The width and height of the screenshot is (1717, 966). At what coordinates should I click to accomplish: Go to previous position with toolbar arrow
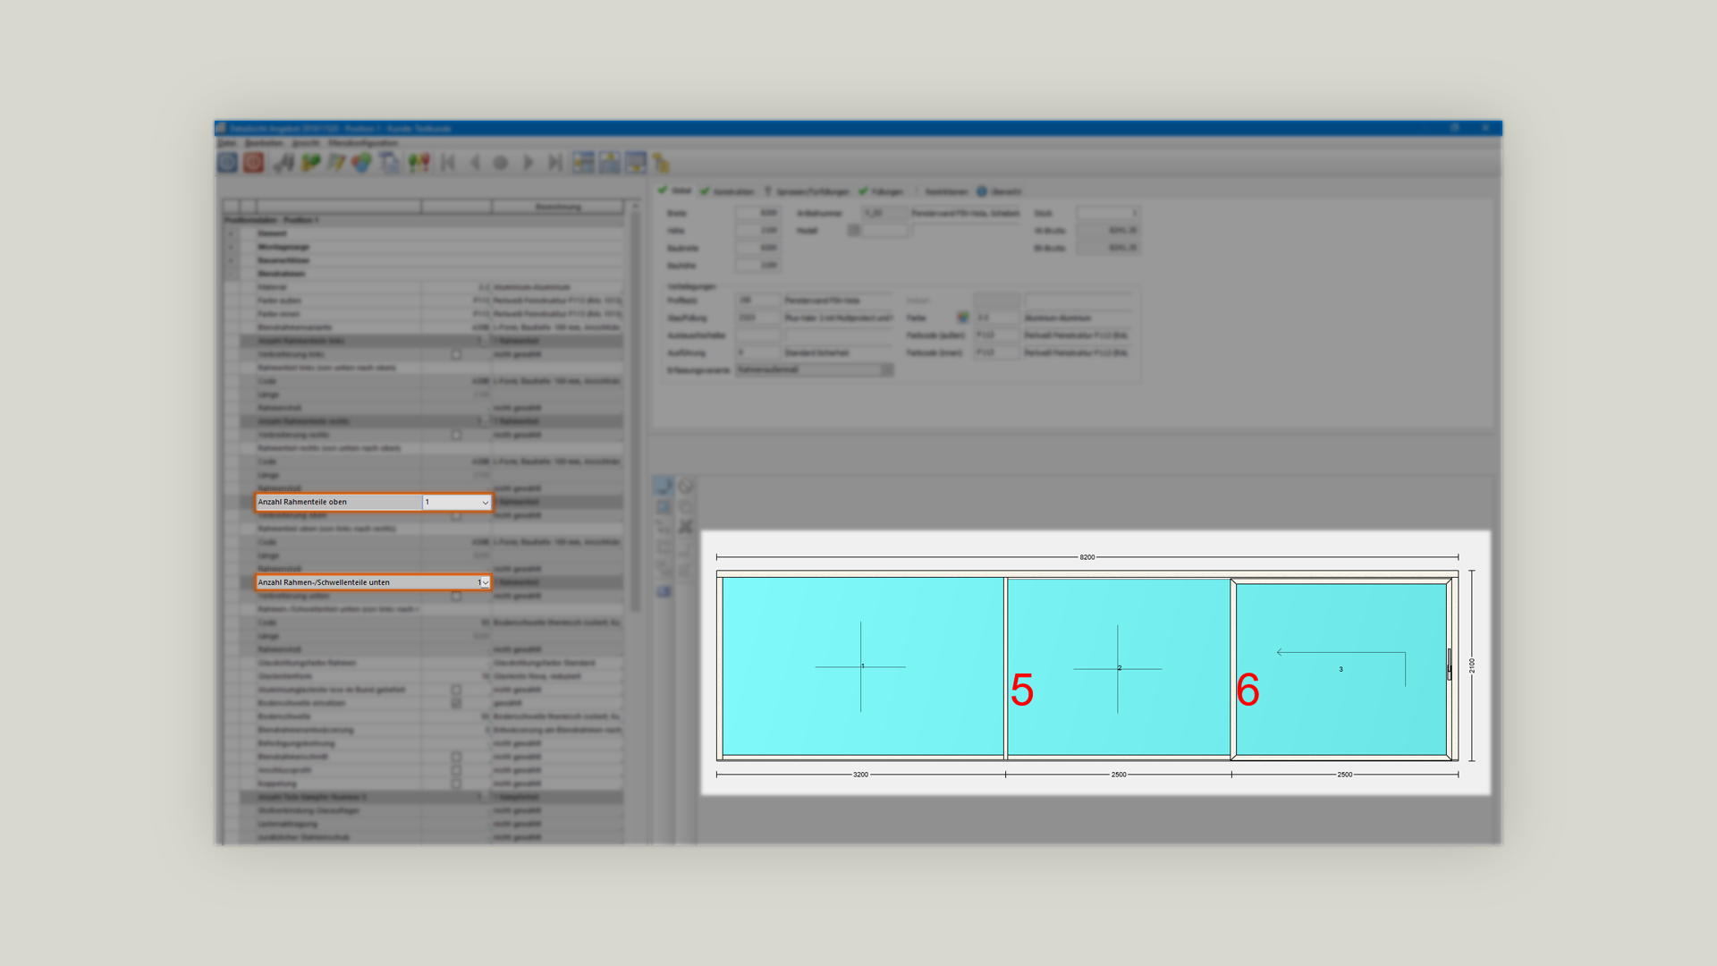[475, 163]
